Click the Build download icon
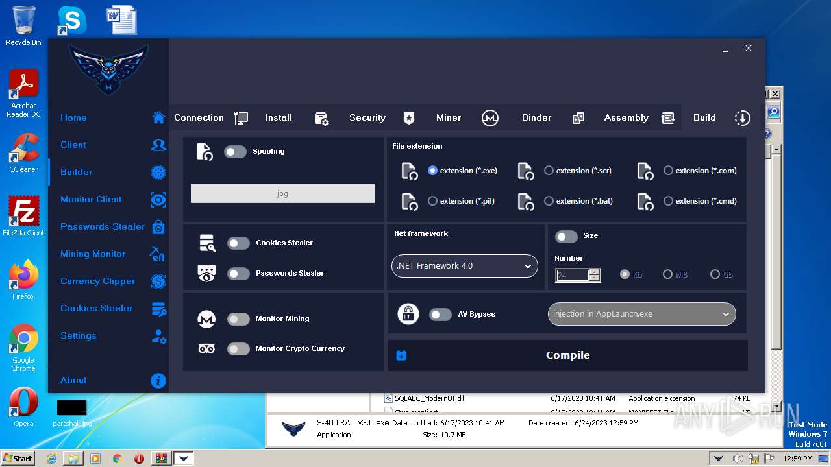The width and height of the screenshot is (831, 467). click(742, 118)
